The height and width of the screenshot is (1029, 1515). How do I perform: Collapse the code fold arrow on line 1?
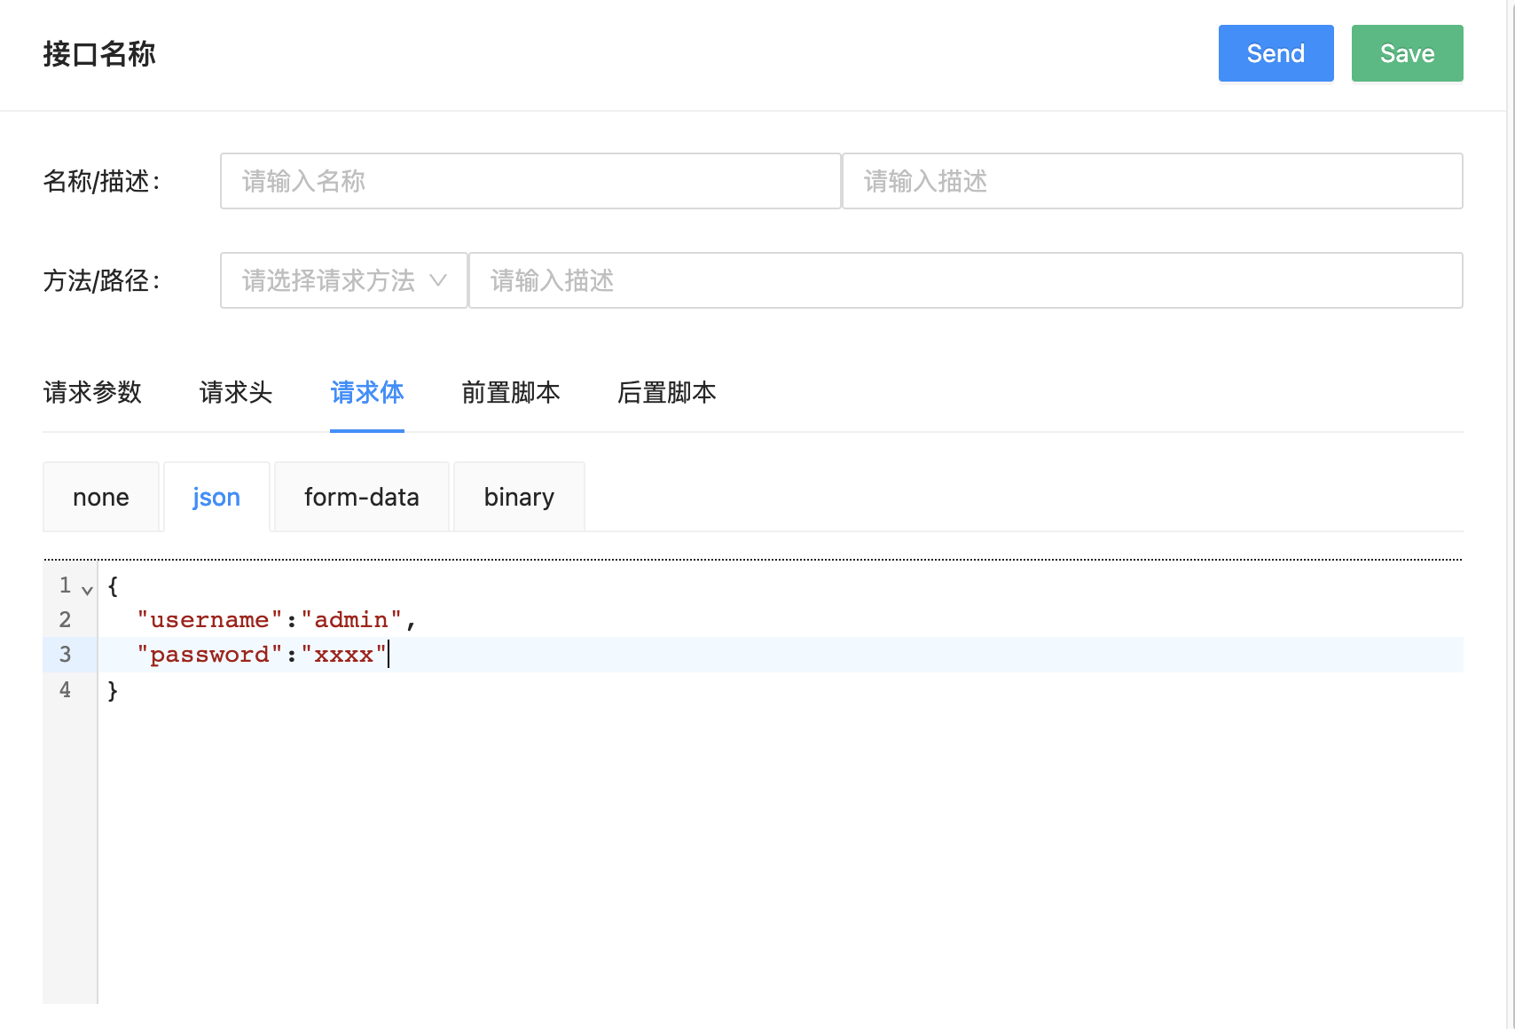tap(87, 590)
